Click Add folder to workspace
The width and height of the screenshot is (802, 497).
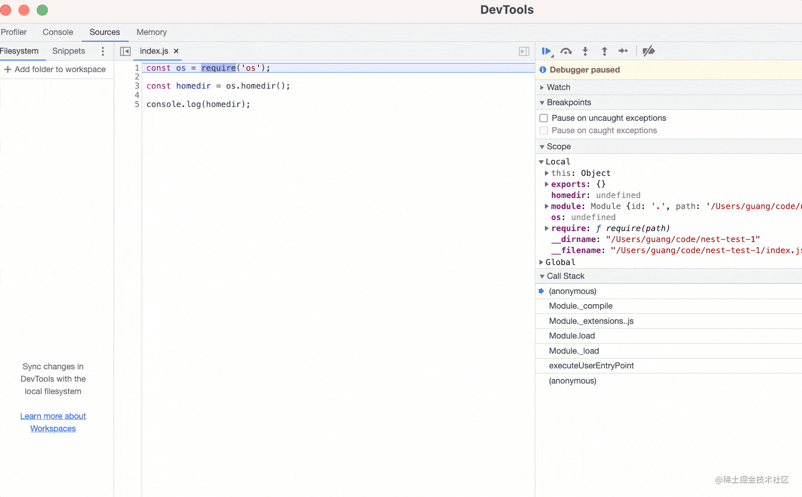[55, 69]
